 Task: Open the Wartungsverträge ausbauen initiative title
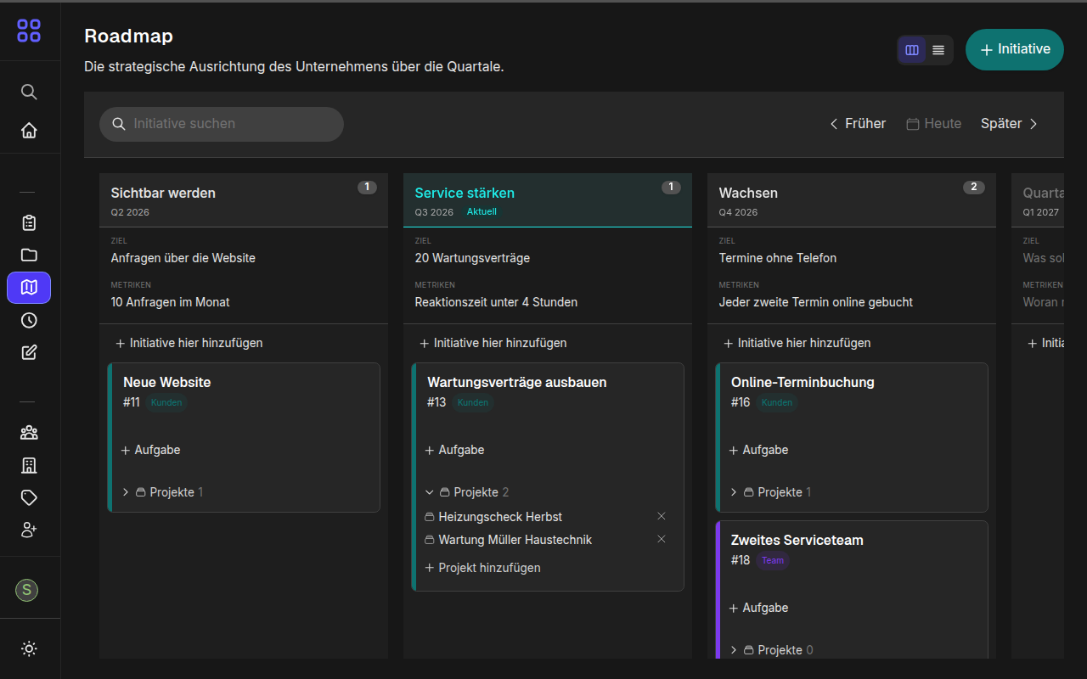pos(516,383)
